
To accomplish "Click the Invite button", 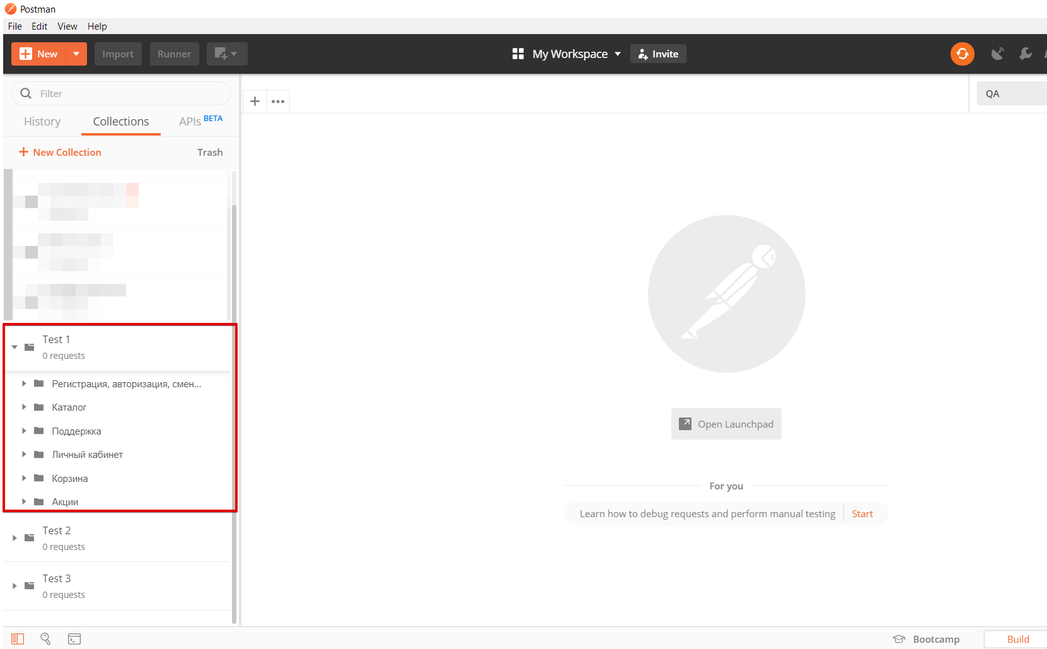I will 658,54.
